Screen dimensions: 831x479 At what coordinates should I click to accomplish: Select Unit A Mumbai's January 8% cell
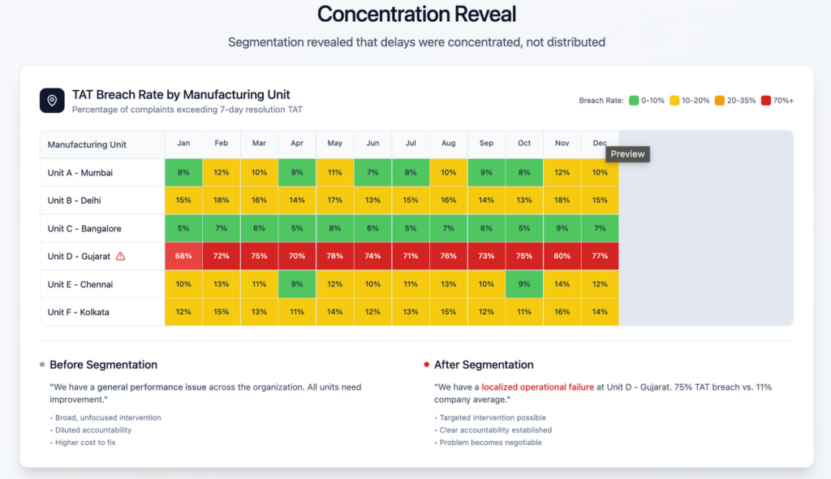point(183,172)
